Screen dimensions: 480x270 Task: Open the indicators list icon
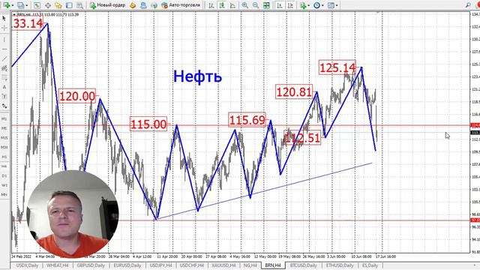click(x=303, y=5)
